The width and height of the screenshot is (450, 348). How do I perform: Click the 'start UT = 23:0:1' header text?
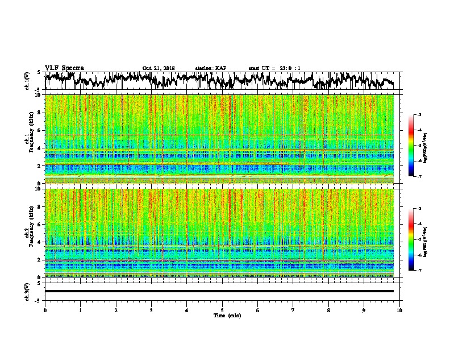coord(274,68)
